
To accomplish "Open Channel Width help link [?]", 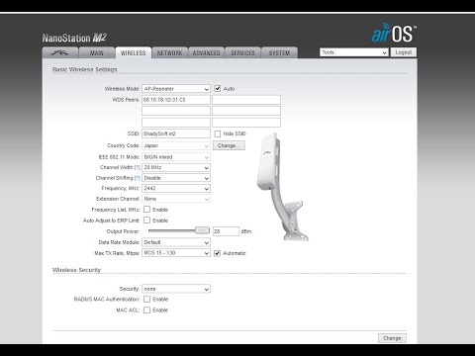I will click(x=137, y=167).
